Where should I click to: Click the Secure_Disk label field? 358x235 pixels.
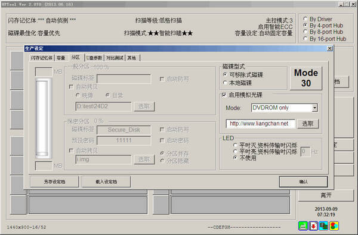tap(124, 130)
